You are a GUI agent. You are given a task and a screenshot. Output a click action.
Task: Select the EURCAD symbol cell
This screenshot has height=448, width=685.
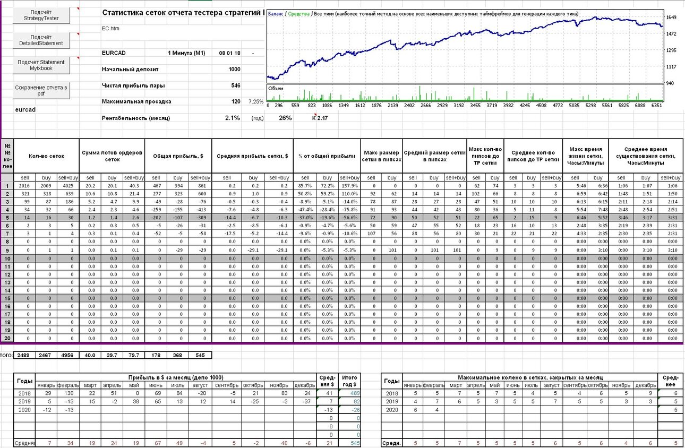tap(114, 53)
